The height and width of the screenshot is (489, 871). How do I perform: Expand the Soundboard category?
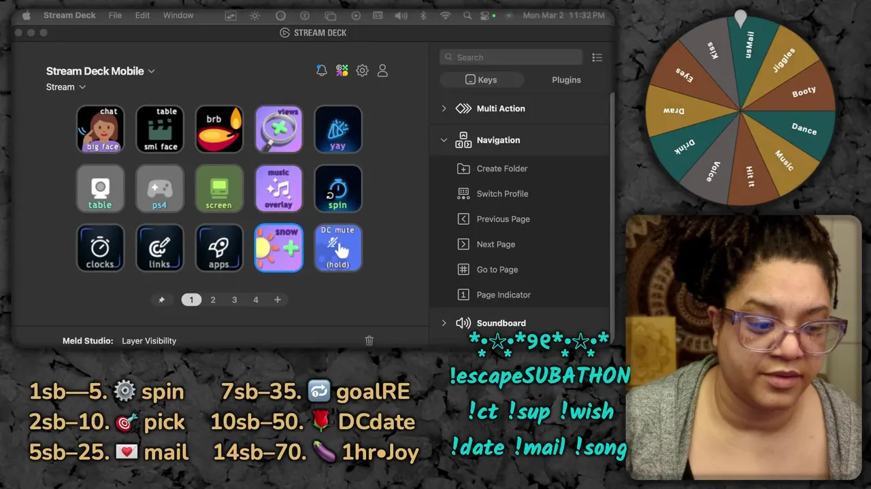[444, 323]
